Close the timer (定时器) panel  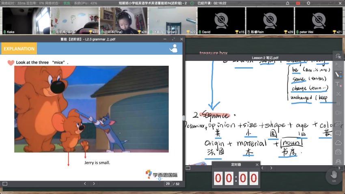pyautogui.click(x=257, y=164)
